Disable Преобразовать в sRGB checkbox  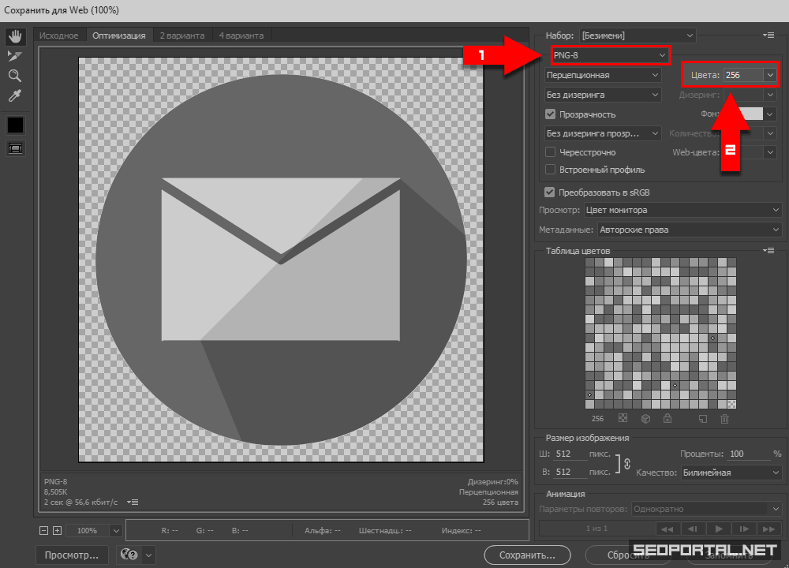pyautogui.click(x=550, y=192)
